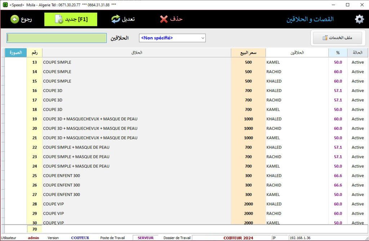Click the red X icon beside حذف
This screenshot has width=369, height=241.
pos(164,19)
